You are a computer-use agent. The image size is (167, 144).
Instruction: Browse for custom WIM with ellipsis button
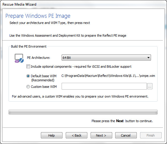150,86
